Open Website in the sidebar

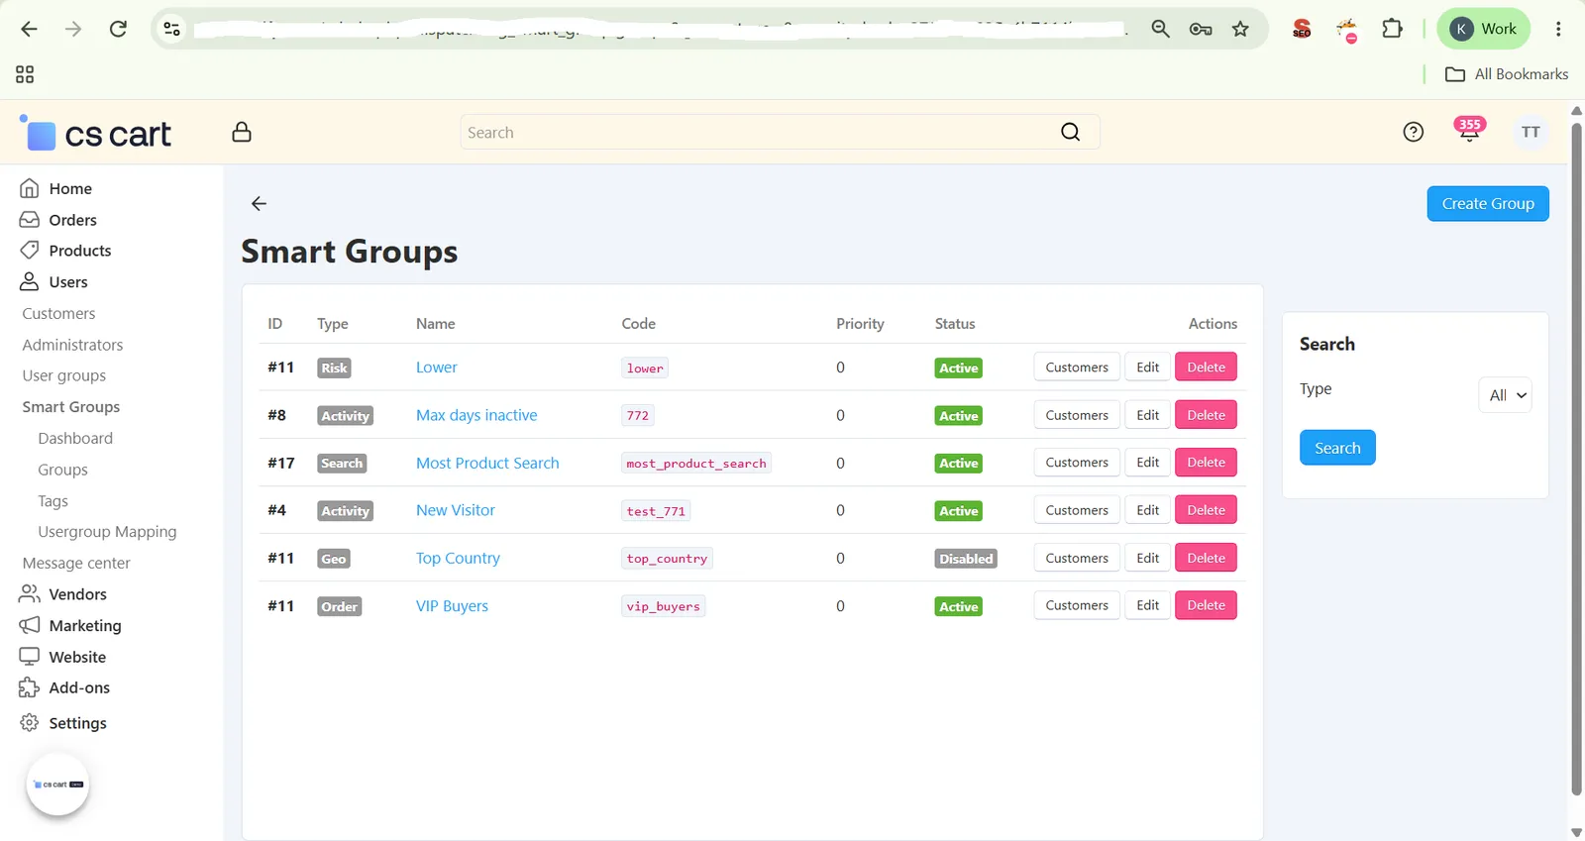77,657
